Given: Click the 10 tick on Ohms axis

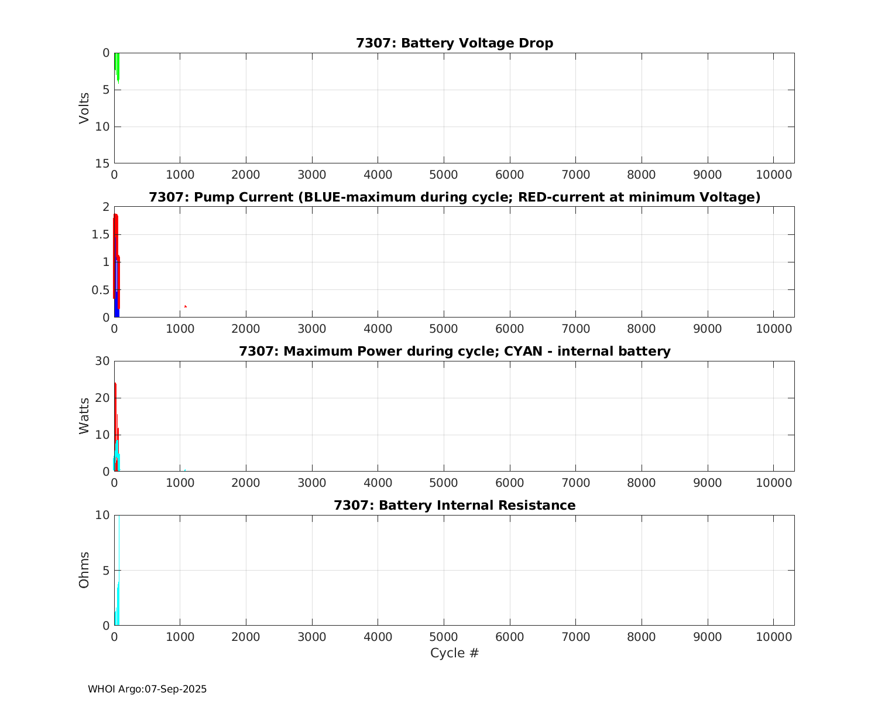Looking at the screenshot, I should point(102,516).
